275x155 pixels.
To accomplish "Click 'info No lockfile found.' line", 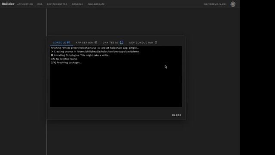I will [64, 59].
